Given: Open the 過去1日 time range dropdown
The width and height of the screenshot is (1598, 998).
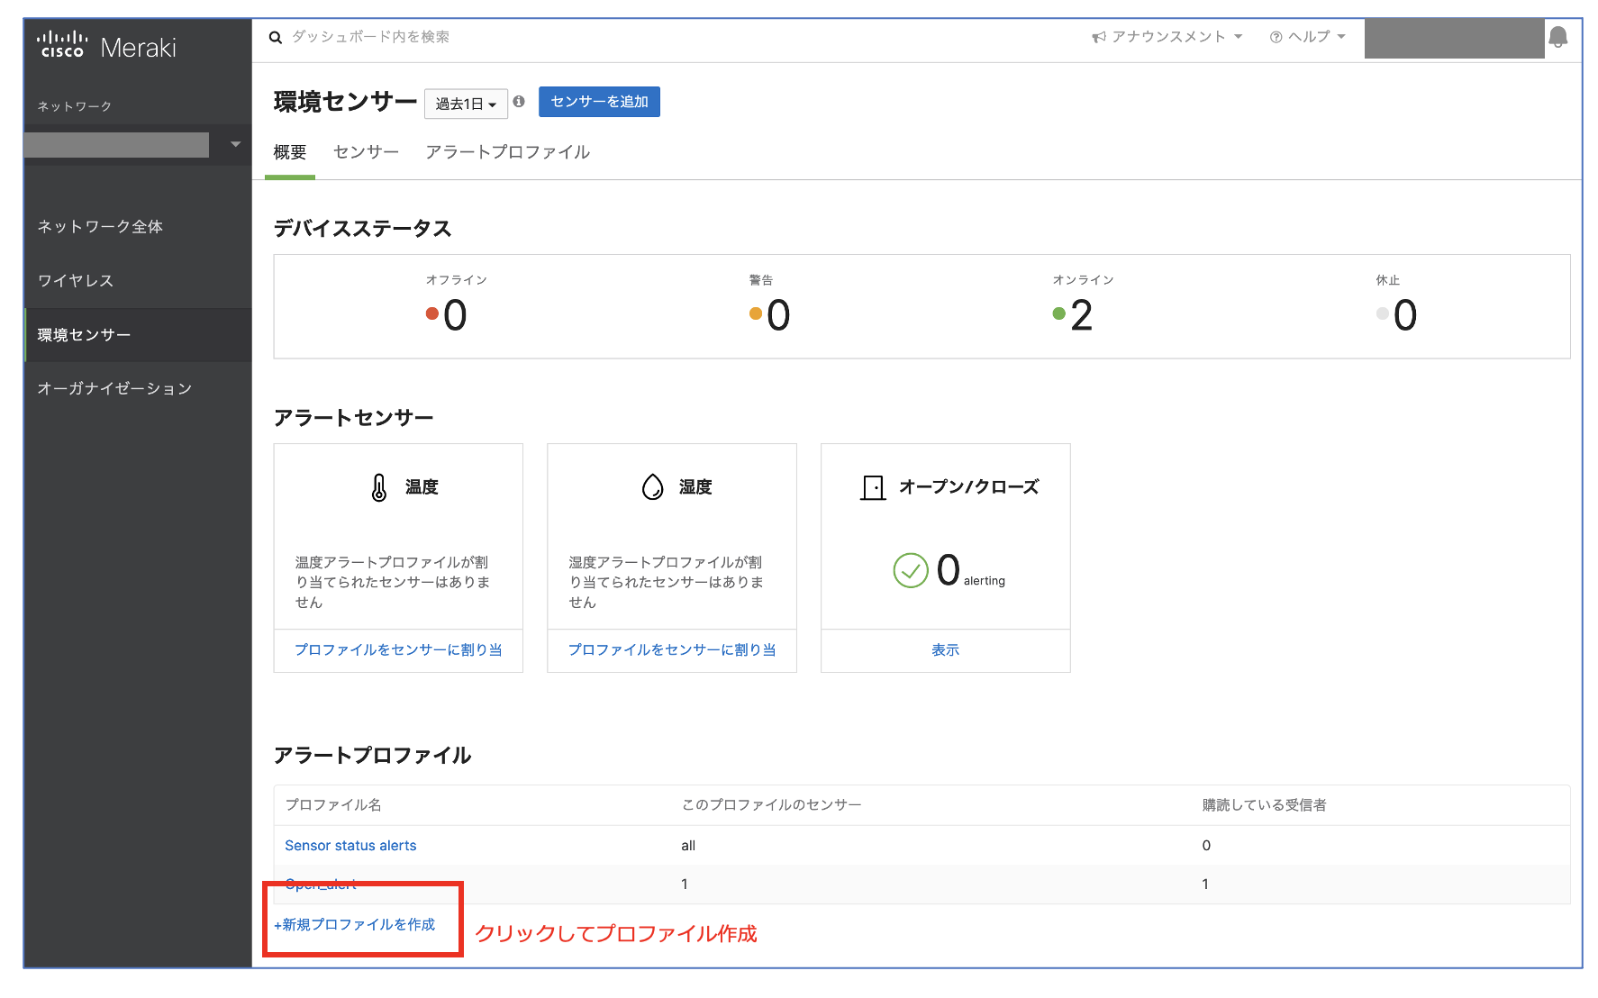Looking at the screenshot, I should (466, 103).
